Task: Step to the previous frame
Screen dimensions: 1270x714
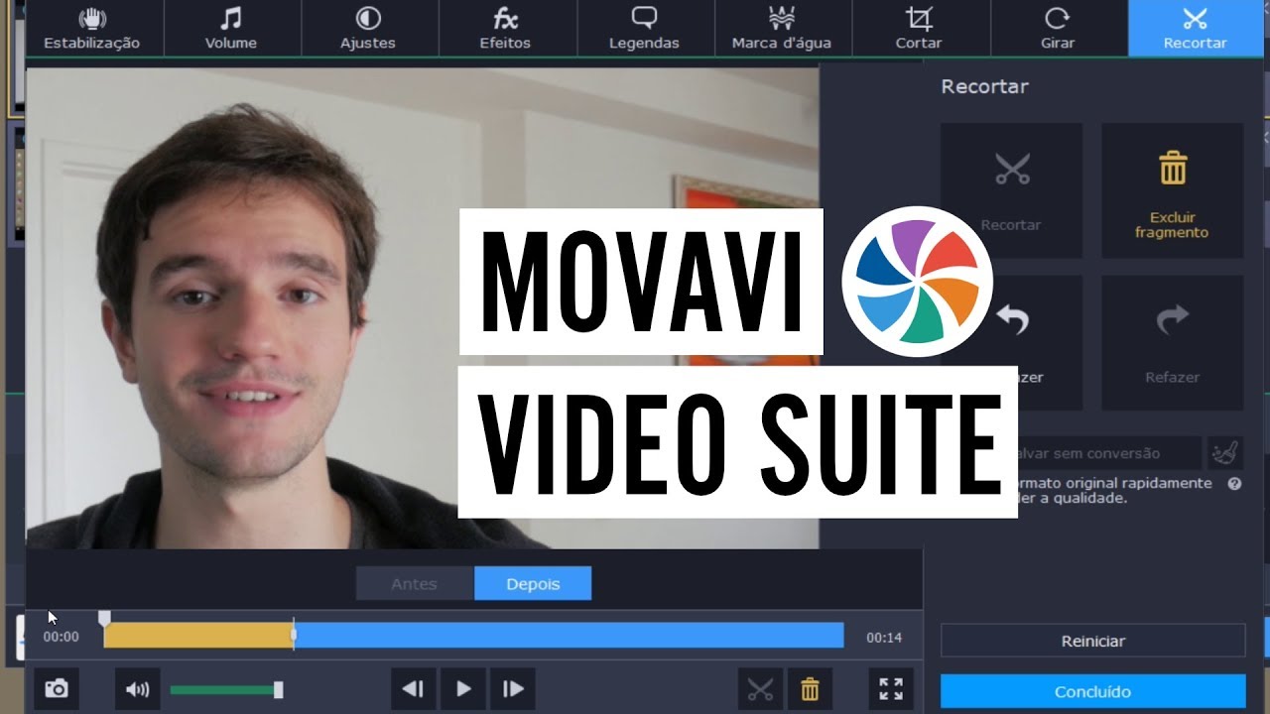Action: point(414,688)
